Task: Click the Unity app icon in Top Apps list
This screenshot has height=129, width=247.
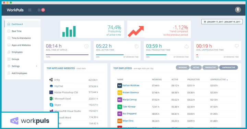Action: point(51,80)
